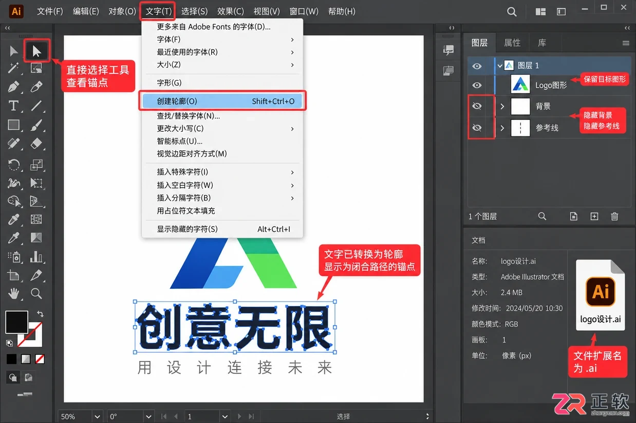Viewport: 636px width, 423px height.
Task: Open the search icon in top bar
Action: (512, 11)
